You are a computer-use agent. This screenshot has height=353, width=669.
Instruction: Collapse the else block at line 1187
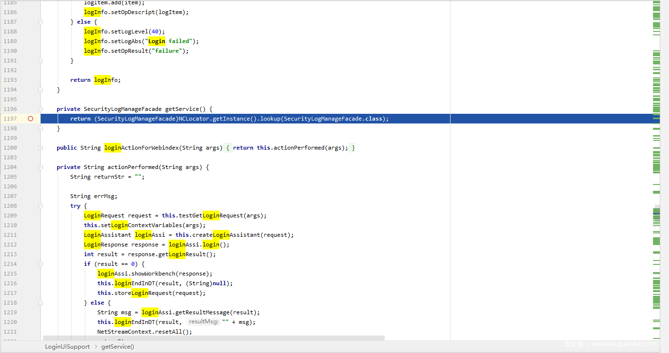pyautogui.click(x=40, y=22)
